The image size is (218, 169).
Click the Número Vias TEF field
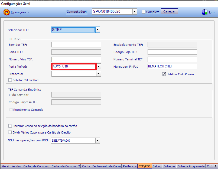[76, 59]
